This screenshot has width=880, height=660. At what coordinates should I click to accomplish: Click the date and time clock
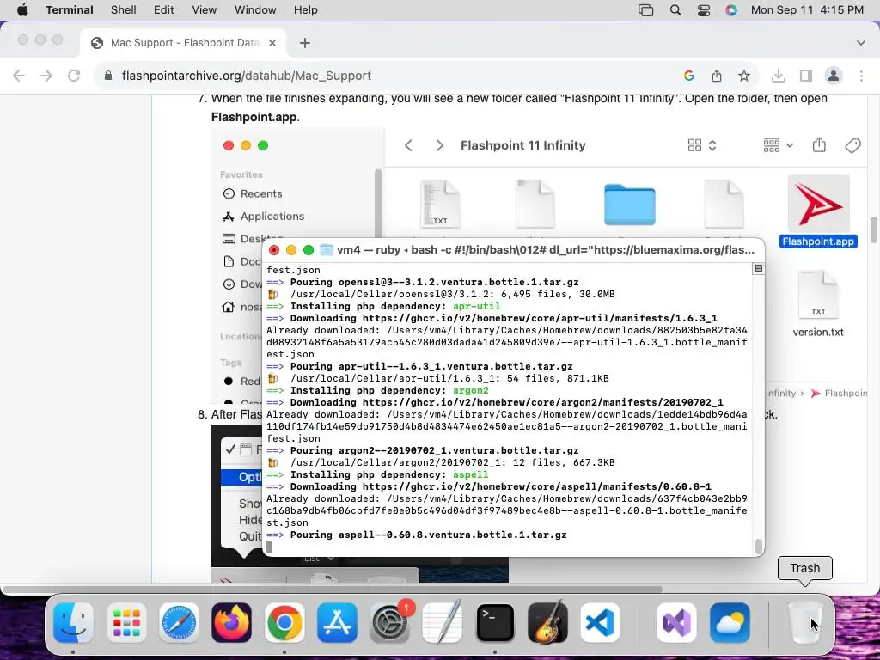click(x=807, y=10)
